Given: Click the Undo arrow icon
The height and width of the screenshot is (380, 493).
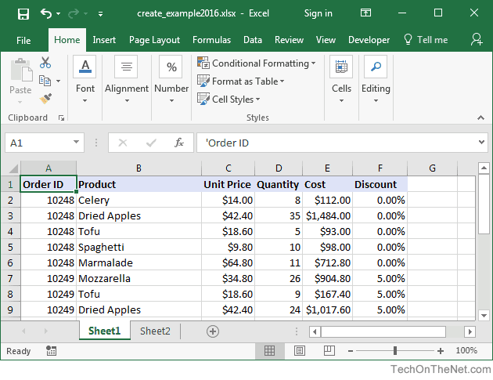Looking at the screenshot, I should 46,13.
